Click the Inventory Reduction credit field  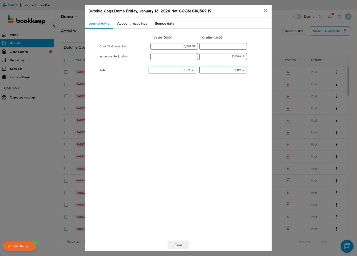(223, 56)
